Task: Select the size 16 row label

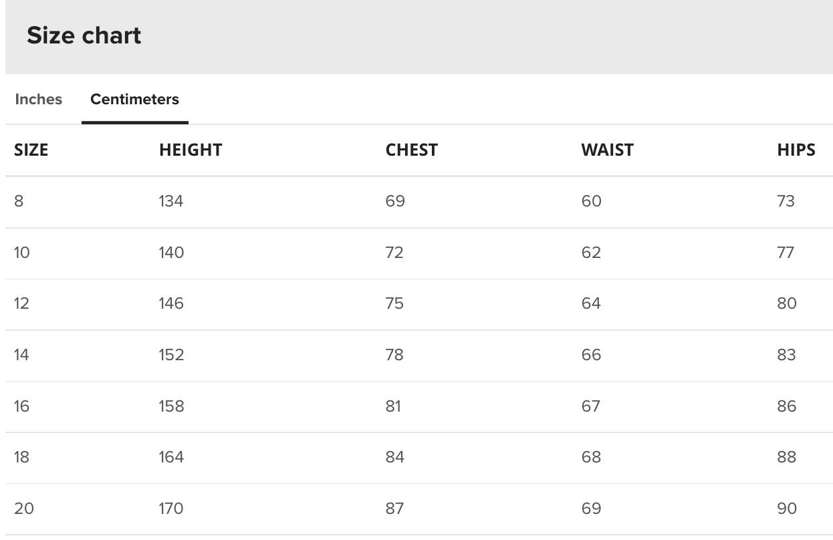Action: click(22, 406)
